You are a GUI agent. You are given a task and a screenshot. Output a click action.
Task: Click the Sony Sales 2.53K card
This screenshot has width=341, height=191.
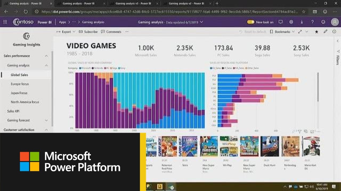[x=301, y=51]
